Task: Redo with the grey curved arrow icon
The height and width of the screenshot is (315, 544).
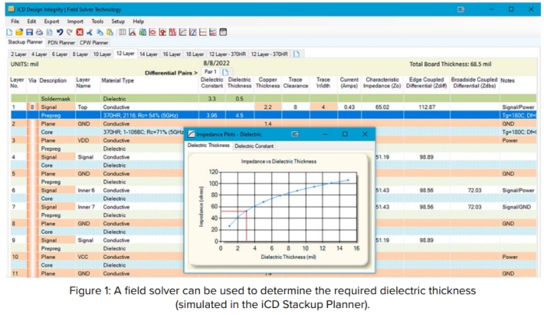Action: (69, 33)
